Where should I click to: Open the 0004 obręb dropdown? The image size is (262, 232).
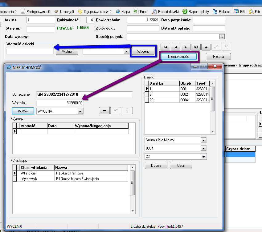[x=203, y=148]
